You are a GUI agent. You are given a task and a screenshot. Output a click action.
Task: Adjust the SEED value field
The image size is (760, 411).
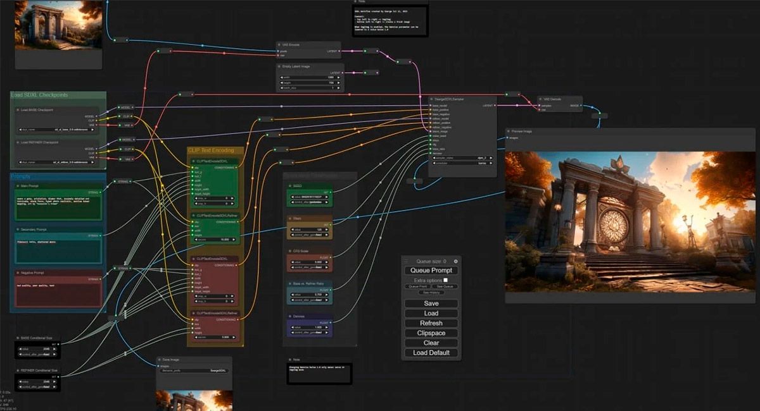click(309, 199)
